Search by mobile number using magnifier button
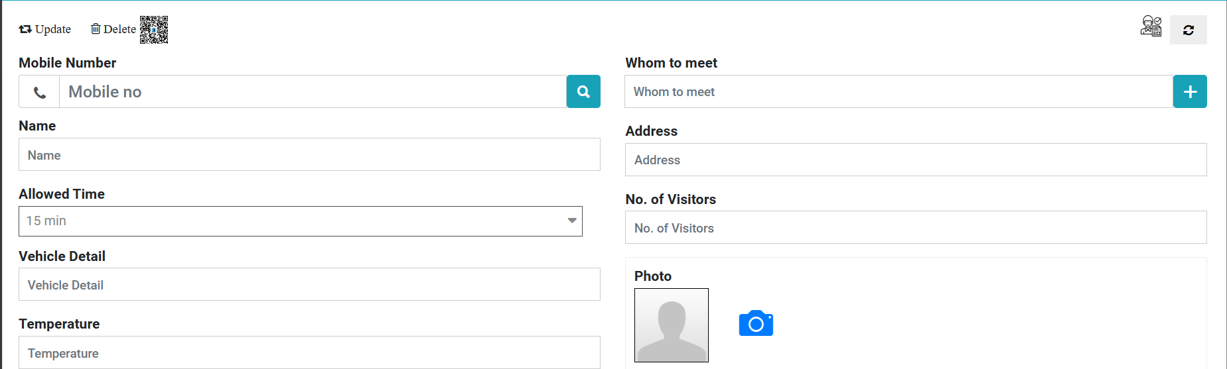The image size is (1227, 369). pos(583,91)
